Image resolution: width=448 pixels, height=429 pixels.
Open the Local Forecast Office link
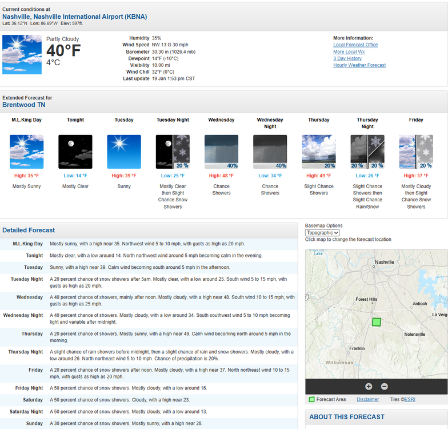pyautogui.click(x=355, y=45)
